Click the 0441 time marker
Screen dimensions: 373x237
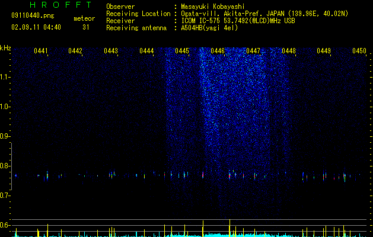coord(41,51)
